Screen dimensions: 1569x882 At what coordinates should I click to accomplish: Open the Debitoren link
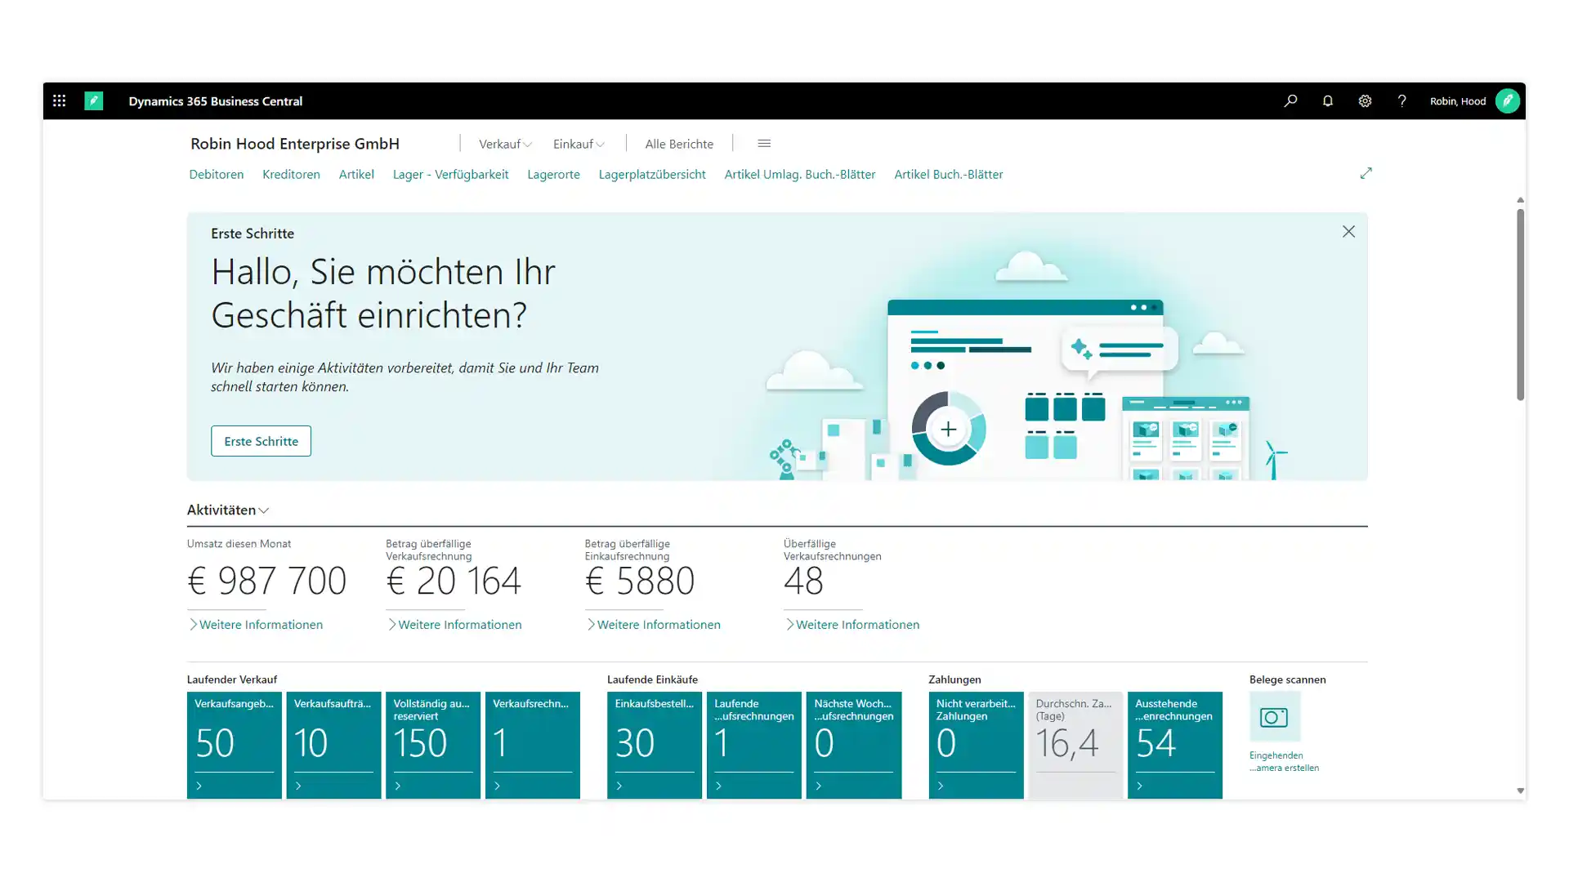[x=217, y=174]
